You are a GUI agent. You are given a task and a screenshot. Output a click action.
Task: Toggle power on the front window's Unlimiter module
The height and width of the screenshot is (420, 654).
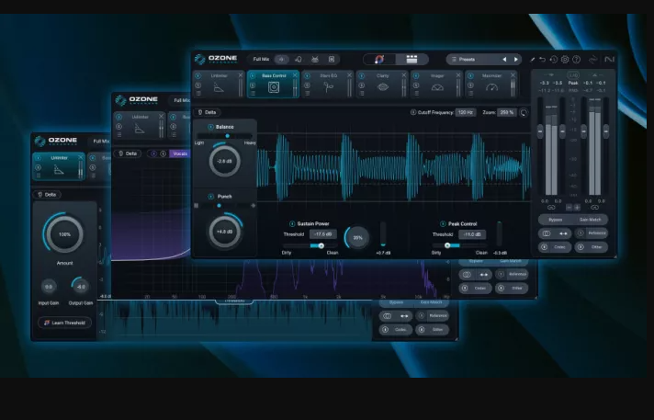tap(198, 76)
